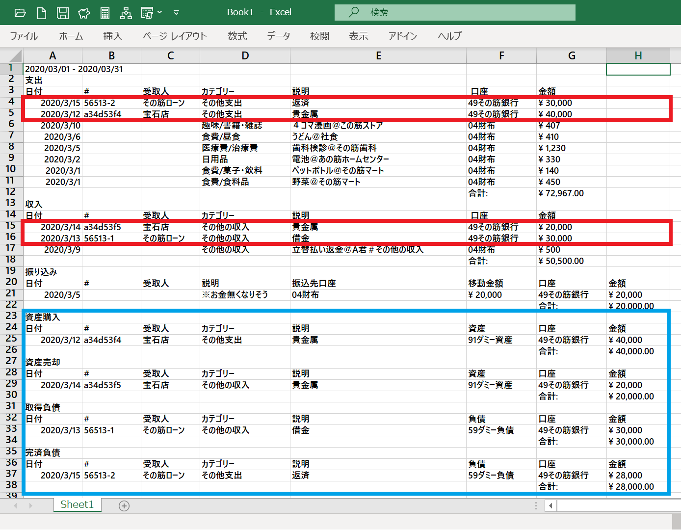The height and width of the screenshot is (530, 681).
Task: Expand the form icon dropdown arrow
Action: click(160, 13)
